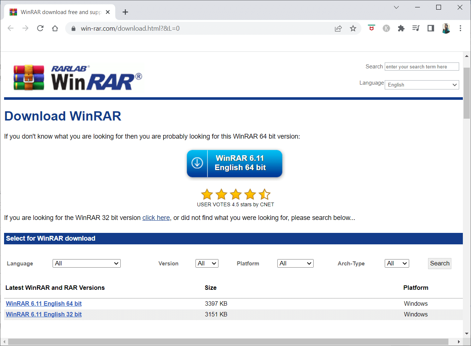Viewport: 471px width, 346px height.
Task: Follow the 'click here' 32 bit link
Action: [x=156, y=218]
